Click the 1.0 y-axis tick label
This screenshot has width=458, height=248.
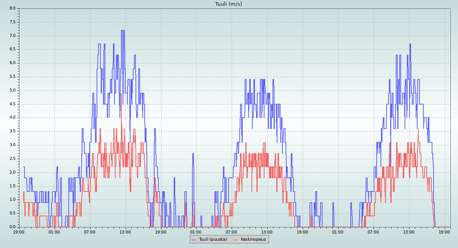click(13, 200)
